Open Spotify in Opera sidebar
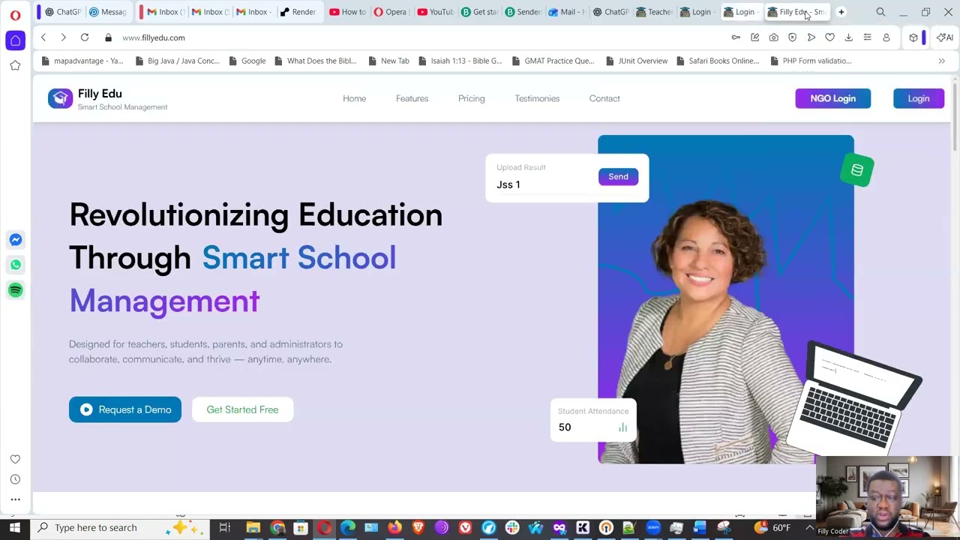This screenshot has width=960, height=540. (x=16, y=290)
